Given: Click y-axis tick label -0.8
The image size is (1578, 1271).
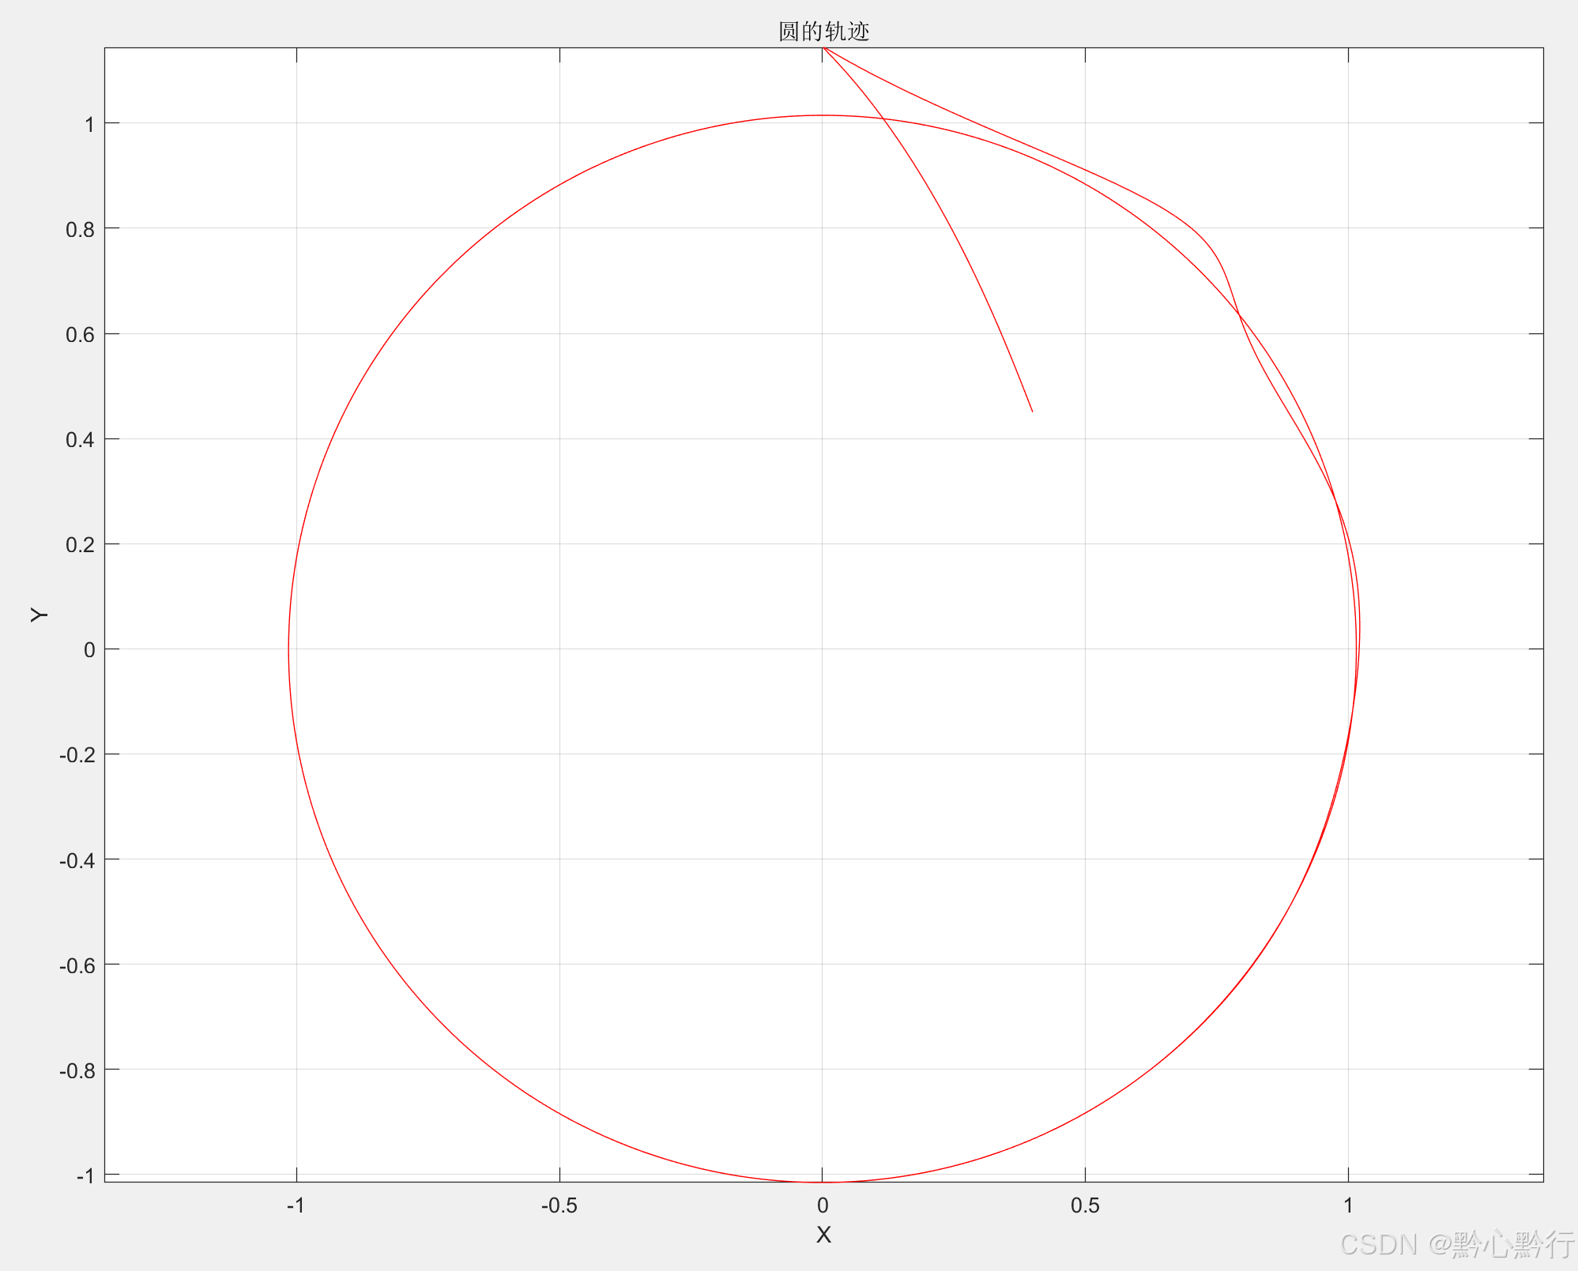Looking at the screenshot, I should tap(77, 1070).
